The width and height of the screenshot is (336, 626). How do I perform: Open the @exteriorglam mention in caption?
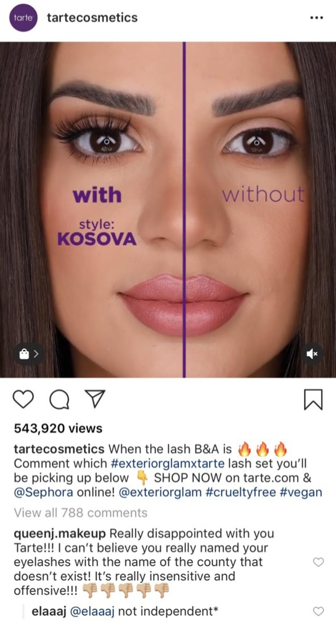(x=160, y=492)
